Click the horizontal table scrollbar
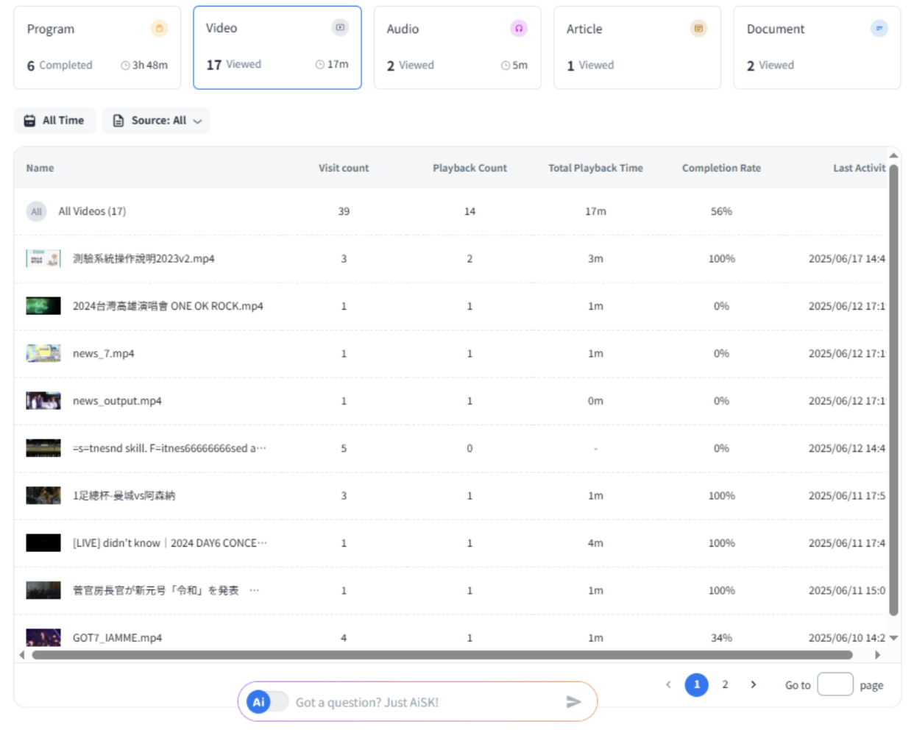The height and width of the screenshot is (730, 914). click(x=442, y=655)
